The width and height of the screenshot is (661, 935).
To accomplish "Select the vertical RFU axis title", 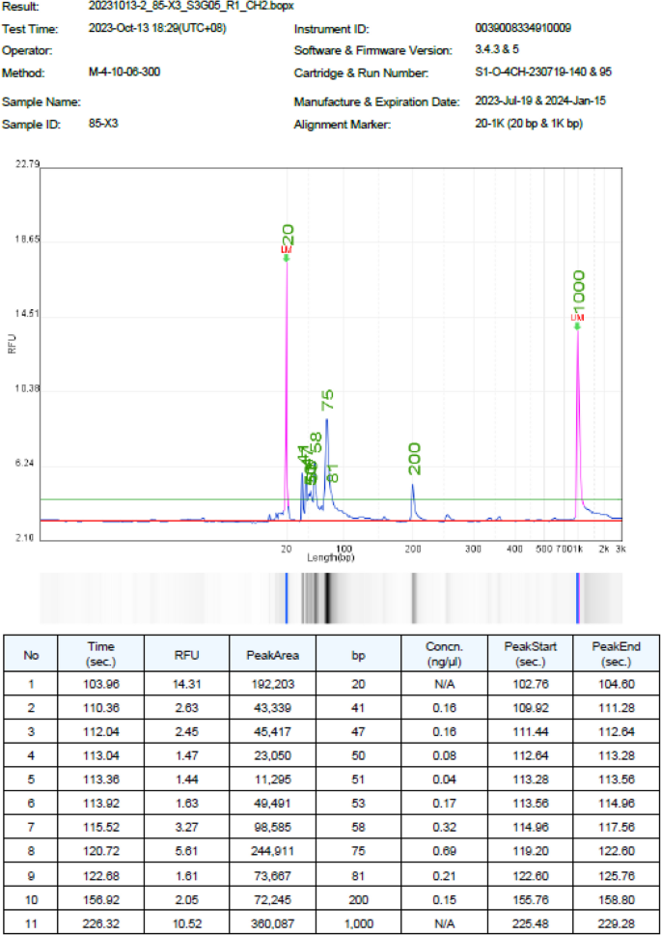I will [11, 344].
